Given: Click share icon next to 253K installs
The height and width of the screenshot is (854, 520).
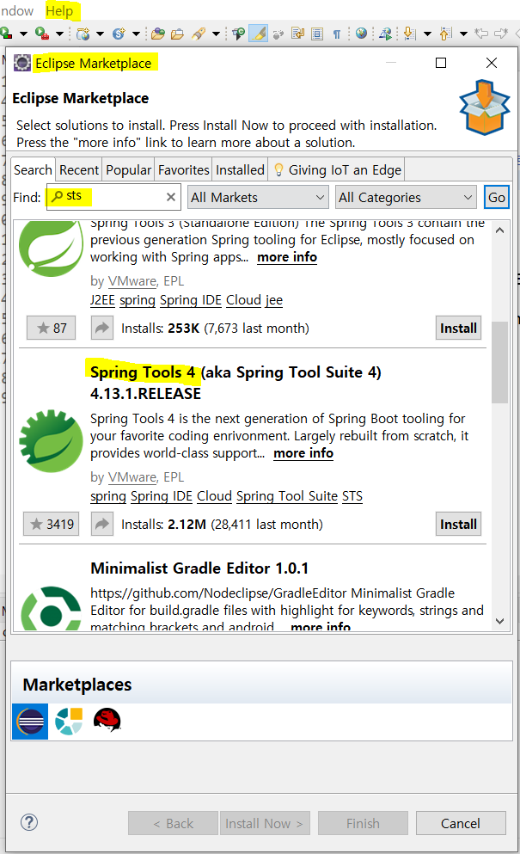Looking at the screenshot, I should 101,328.
